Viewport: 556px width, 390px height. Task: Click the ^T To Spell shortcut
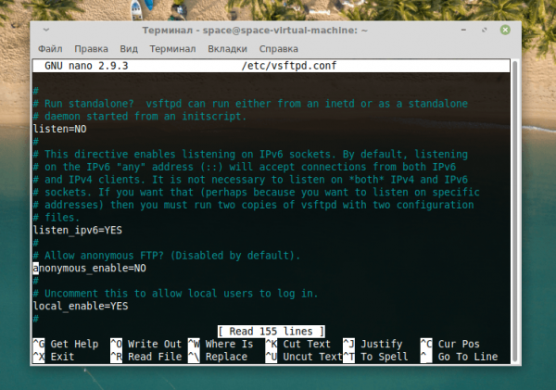tap(375, 357)
